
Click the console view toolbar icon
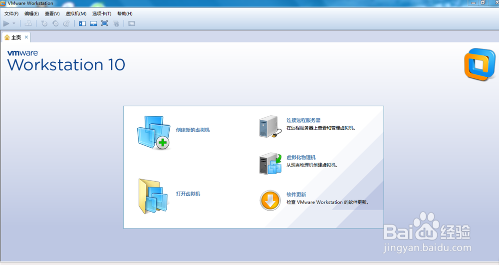[x=132, y=23]
